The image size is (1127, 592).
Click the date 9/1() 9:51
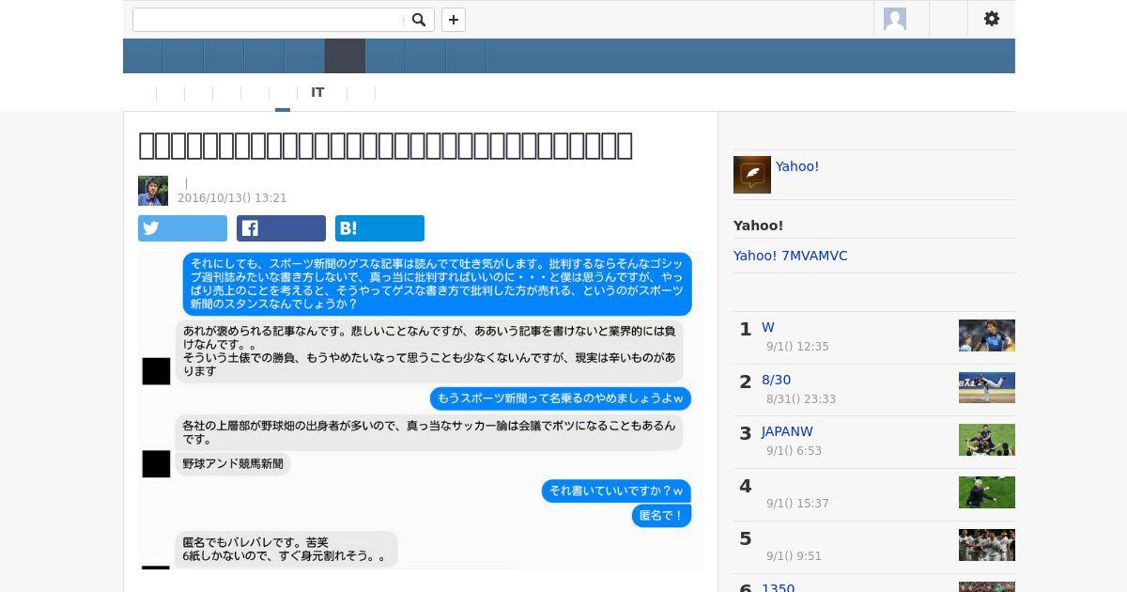(794, 556)
